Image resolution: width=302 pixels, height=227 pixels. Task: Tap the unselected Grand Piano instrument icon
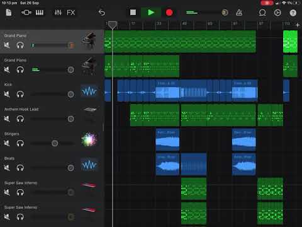click(89, 66)
